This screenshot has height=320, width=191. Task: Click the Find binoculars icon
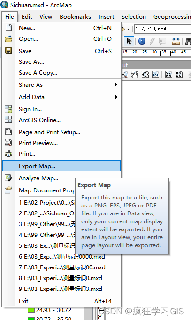[x=188, y=41]
